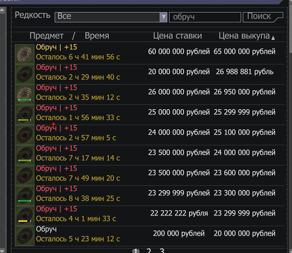This screenshot has width=292, height=253.
Task: Go to page 2 of results
Action: 149,251
